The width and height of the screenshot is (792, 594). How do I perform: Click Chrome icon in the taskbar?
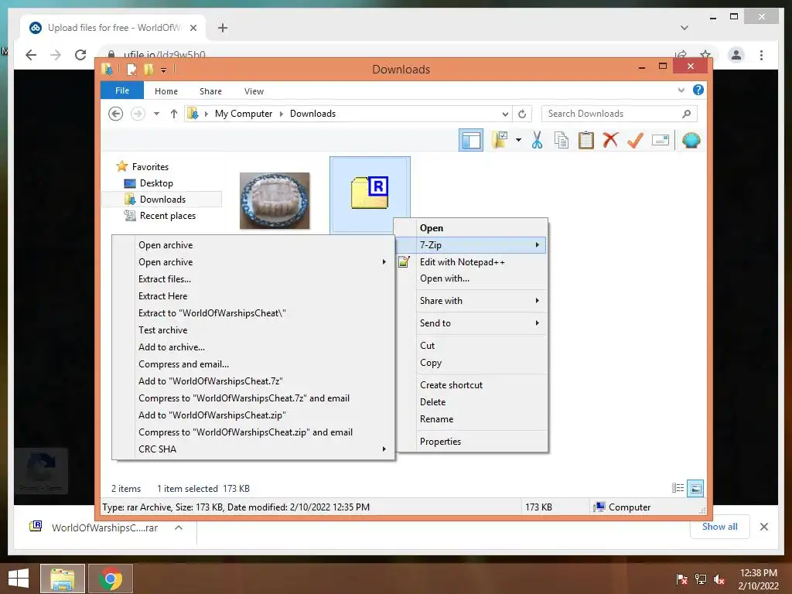pos(111,579)
